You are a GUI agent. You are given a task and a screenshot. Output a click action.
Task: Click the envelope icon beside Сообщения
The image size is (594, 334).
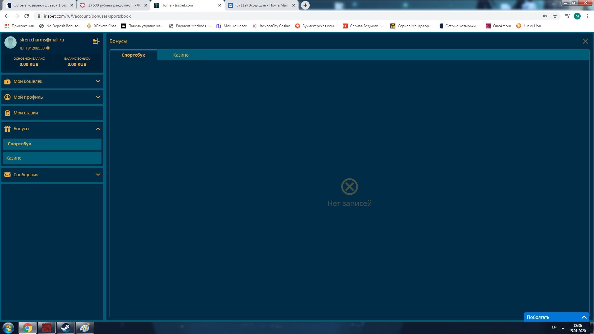pos(7,175)
